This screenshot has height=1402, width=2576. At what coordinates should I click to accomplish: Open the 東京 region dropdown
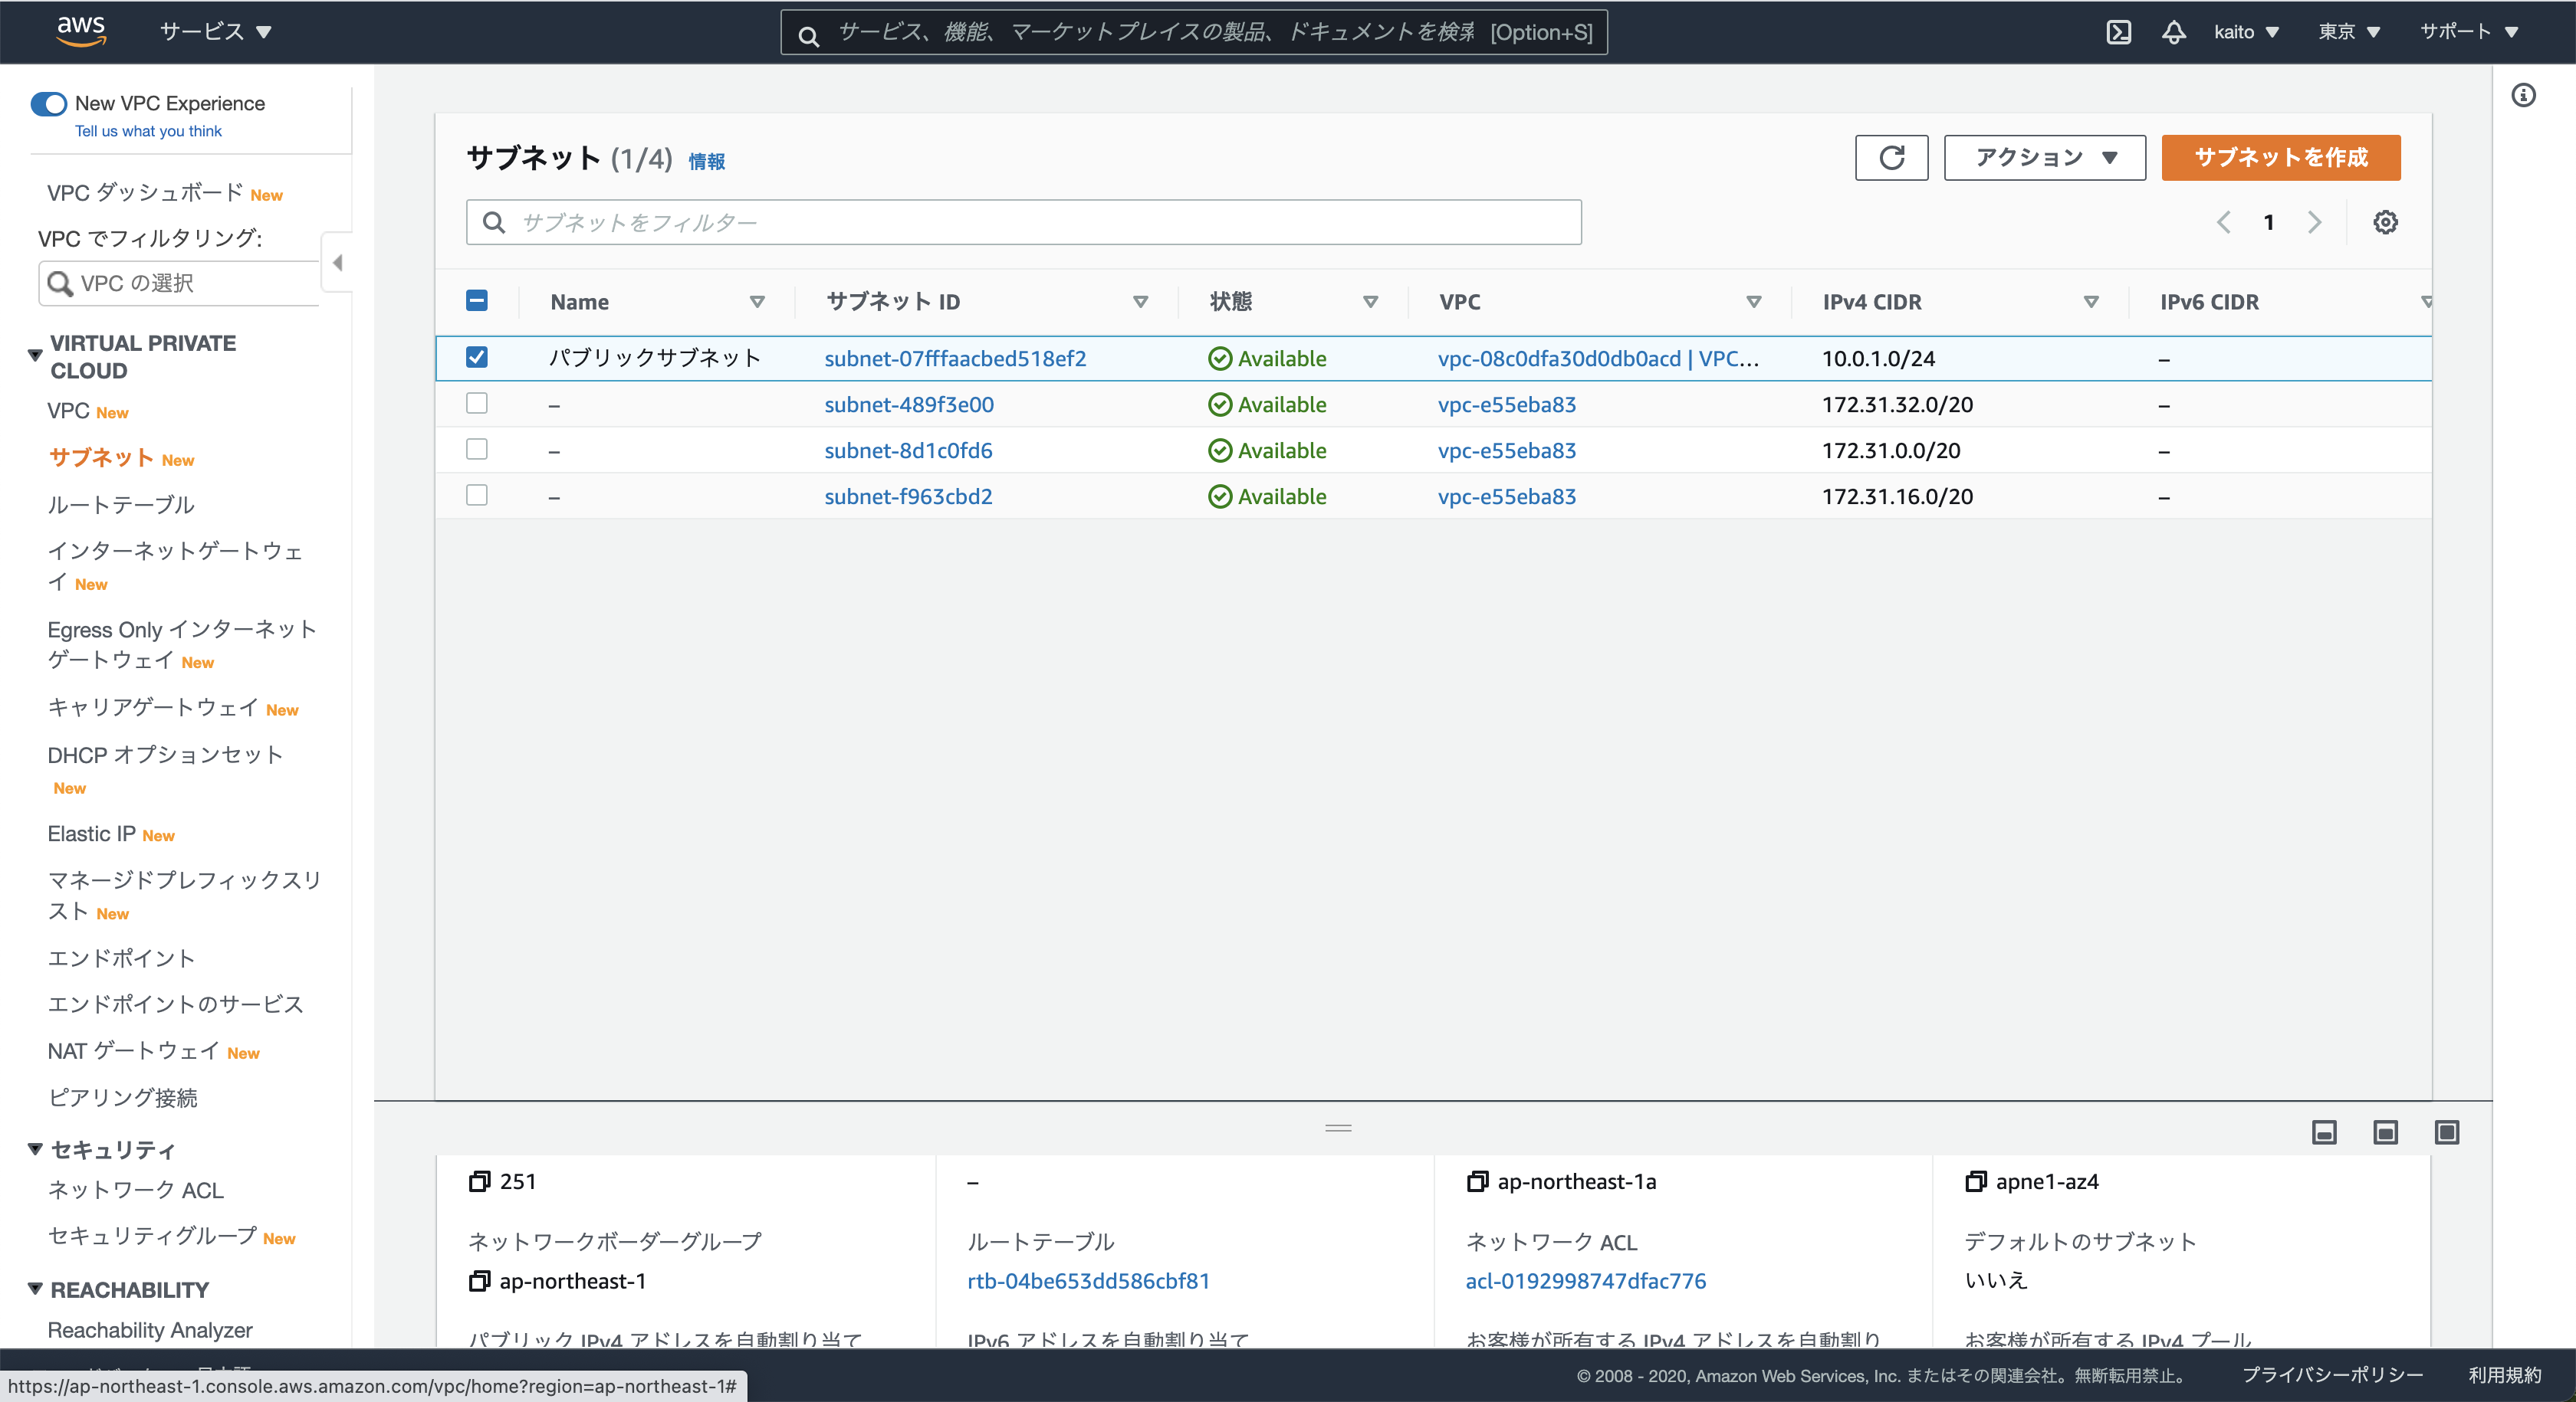[x=2348, y=32]
